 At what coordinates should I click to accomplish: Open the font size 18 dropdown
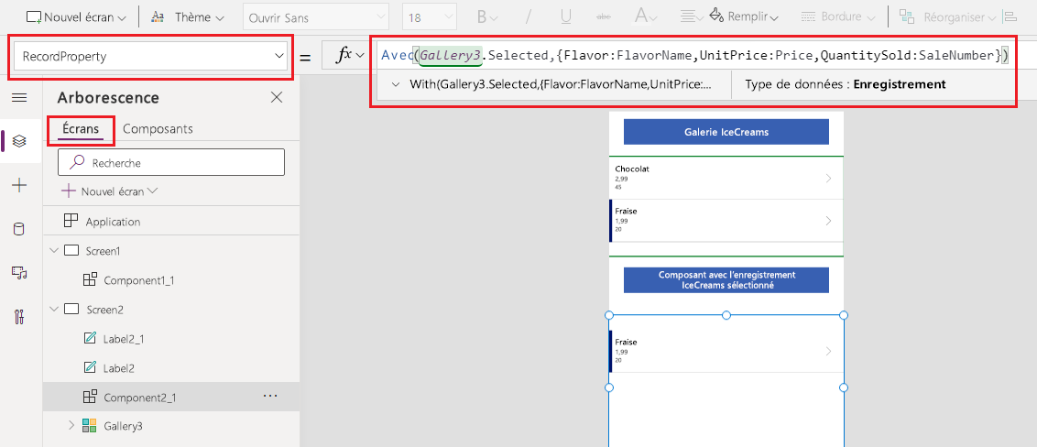click(430, 17)
